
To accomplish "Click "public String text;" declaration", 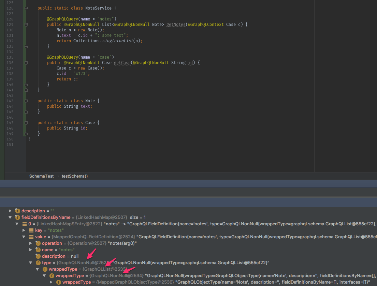I will [x=70, y=106].
